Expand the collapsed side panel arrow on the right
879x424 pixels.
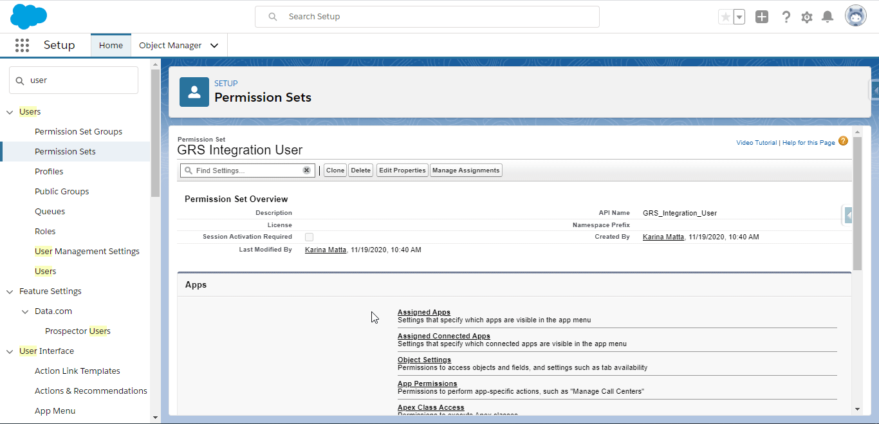[848, 215]
